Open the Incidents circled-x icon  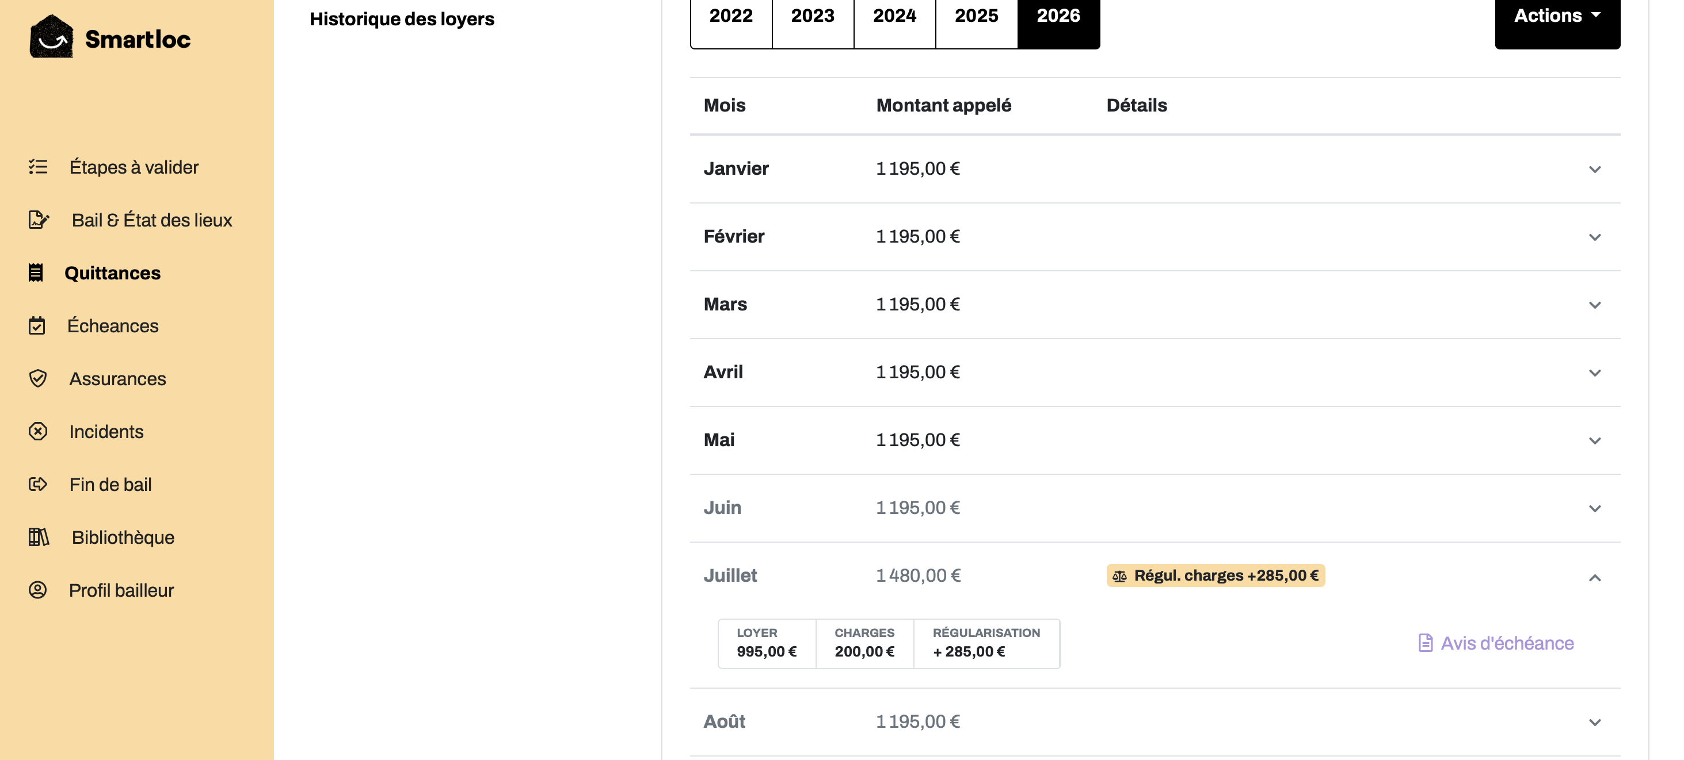[38, 432]
